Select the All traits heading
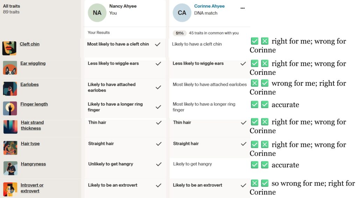 click(12, 6)
